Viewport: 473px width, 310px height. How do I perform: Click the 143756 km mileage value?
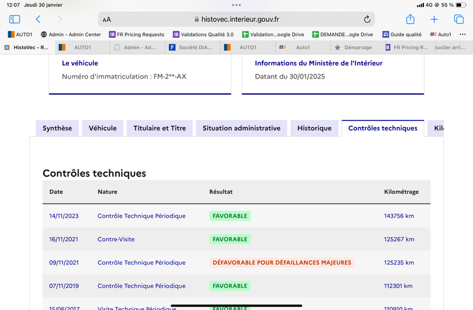click(x=399, y=216)
